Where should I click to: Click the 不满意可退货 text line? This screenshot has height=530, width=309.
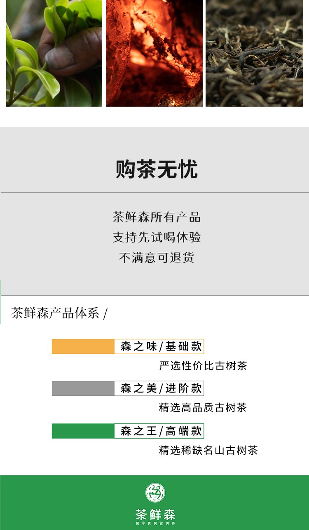tap(157, 258)
